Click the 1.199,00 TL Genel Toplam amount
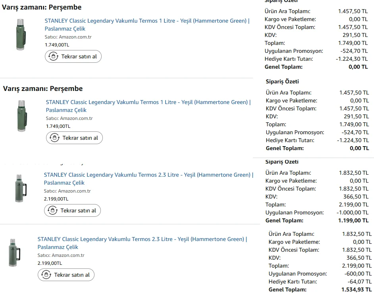374x295 pixels. pyautogui.click(x=353, y=220)
